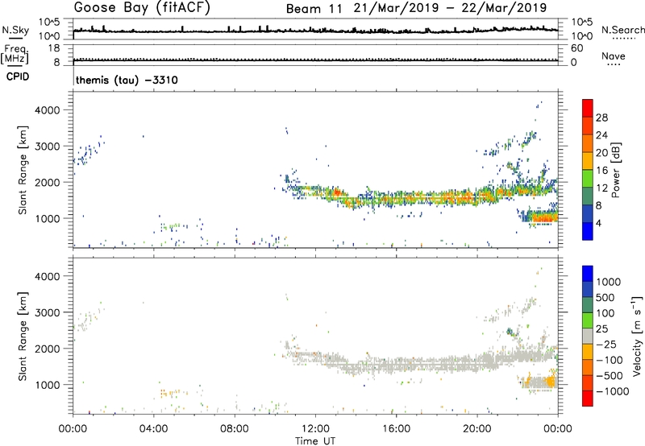Click the velocity colorbar segment between -500 and -100
The image size is (645, 446).
[x=588, y=367]
